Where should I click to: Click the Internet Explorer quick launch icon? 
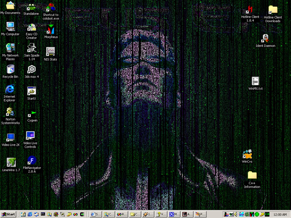(30, 214)
